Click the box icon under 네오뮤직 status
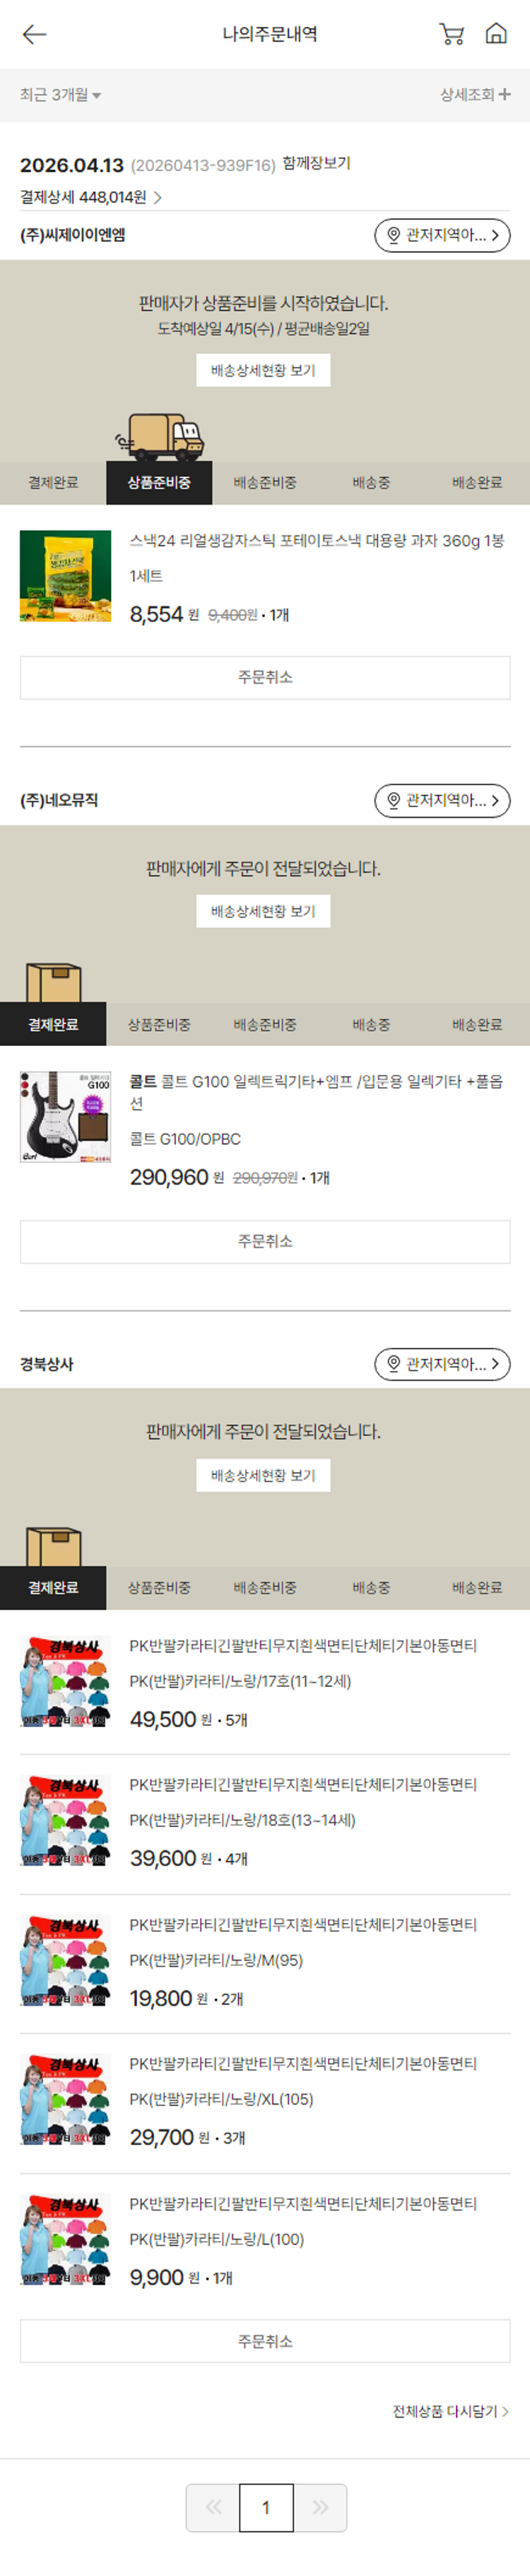This screenshot has width=530, height=2576. (x=54, y=982)
